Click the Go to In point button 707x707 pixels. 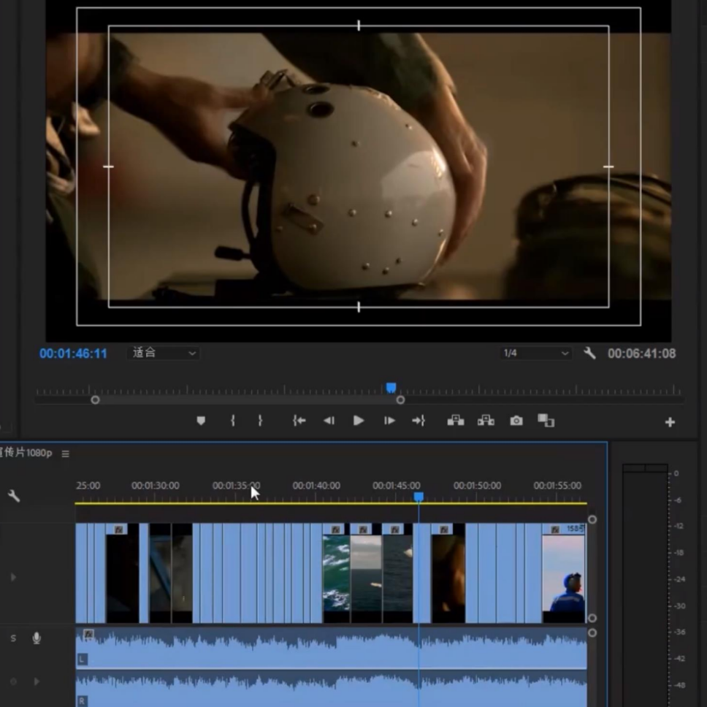[299, 421]
